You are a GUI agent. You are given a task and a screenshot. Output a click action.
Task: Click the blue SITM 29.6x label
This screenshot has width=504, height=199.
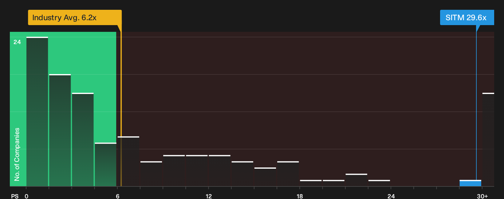click(x=467, y=17)
